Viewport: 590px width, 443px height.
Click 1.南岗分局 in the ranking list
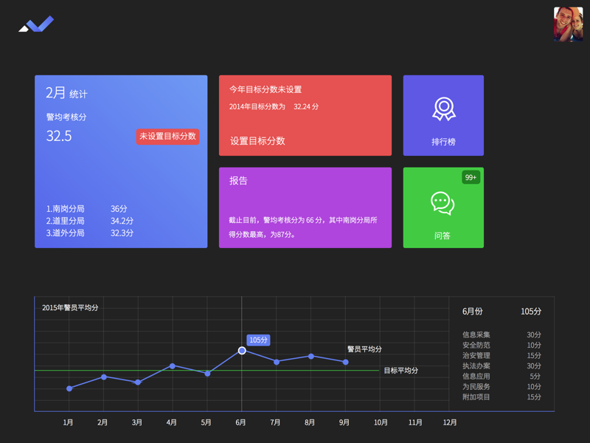click(x=66, y=209)
